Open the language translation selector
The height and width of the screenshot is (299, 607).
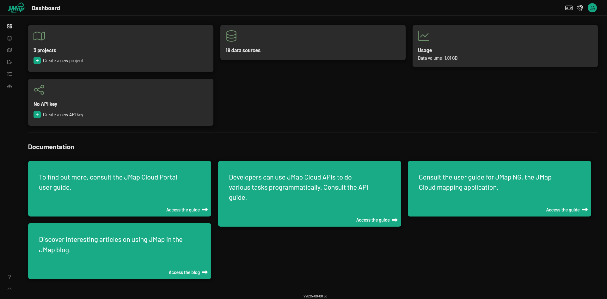pos(569,8)
